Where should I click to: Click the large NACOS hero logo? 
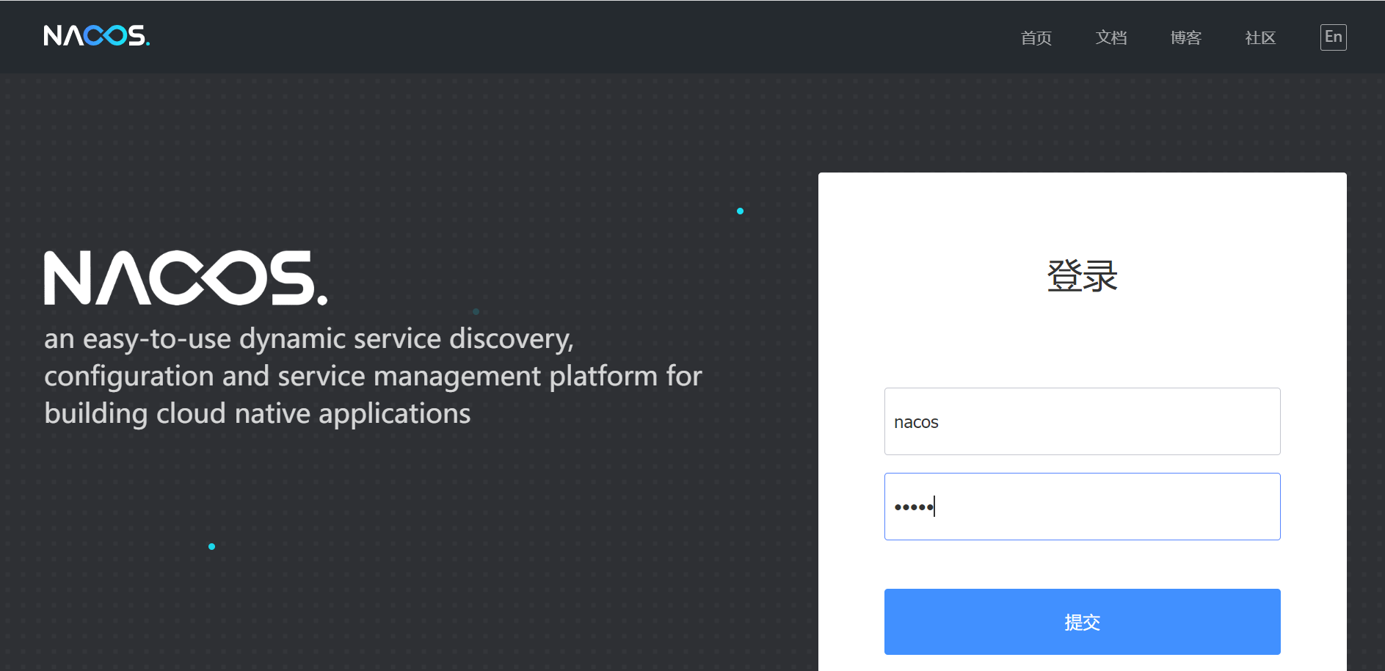186,278
